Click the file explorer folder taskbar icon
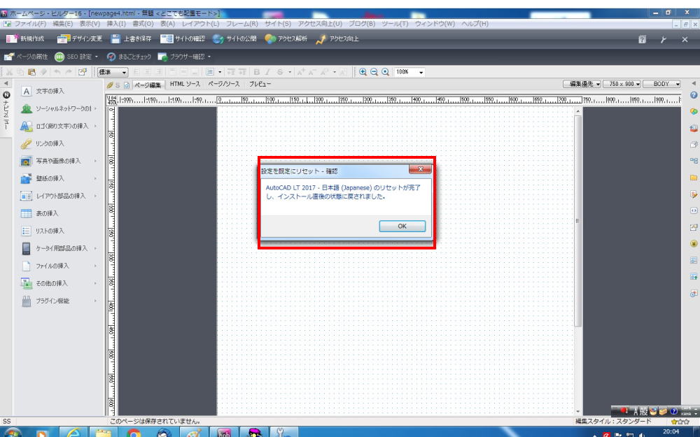The image size is (700, 437). [x=104, y=433]
